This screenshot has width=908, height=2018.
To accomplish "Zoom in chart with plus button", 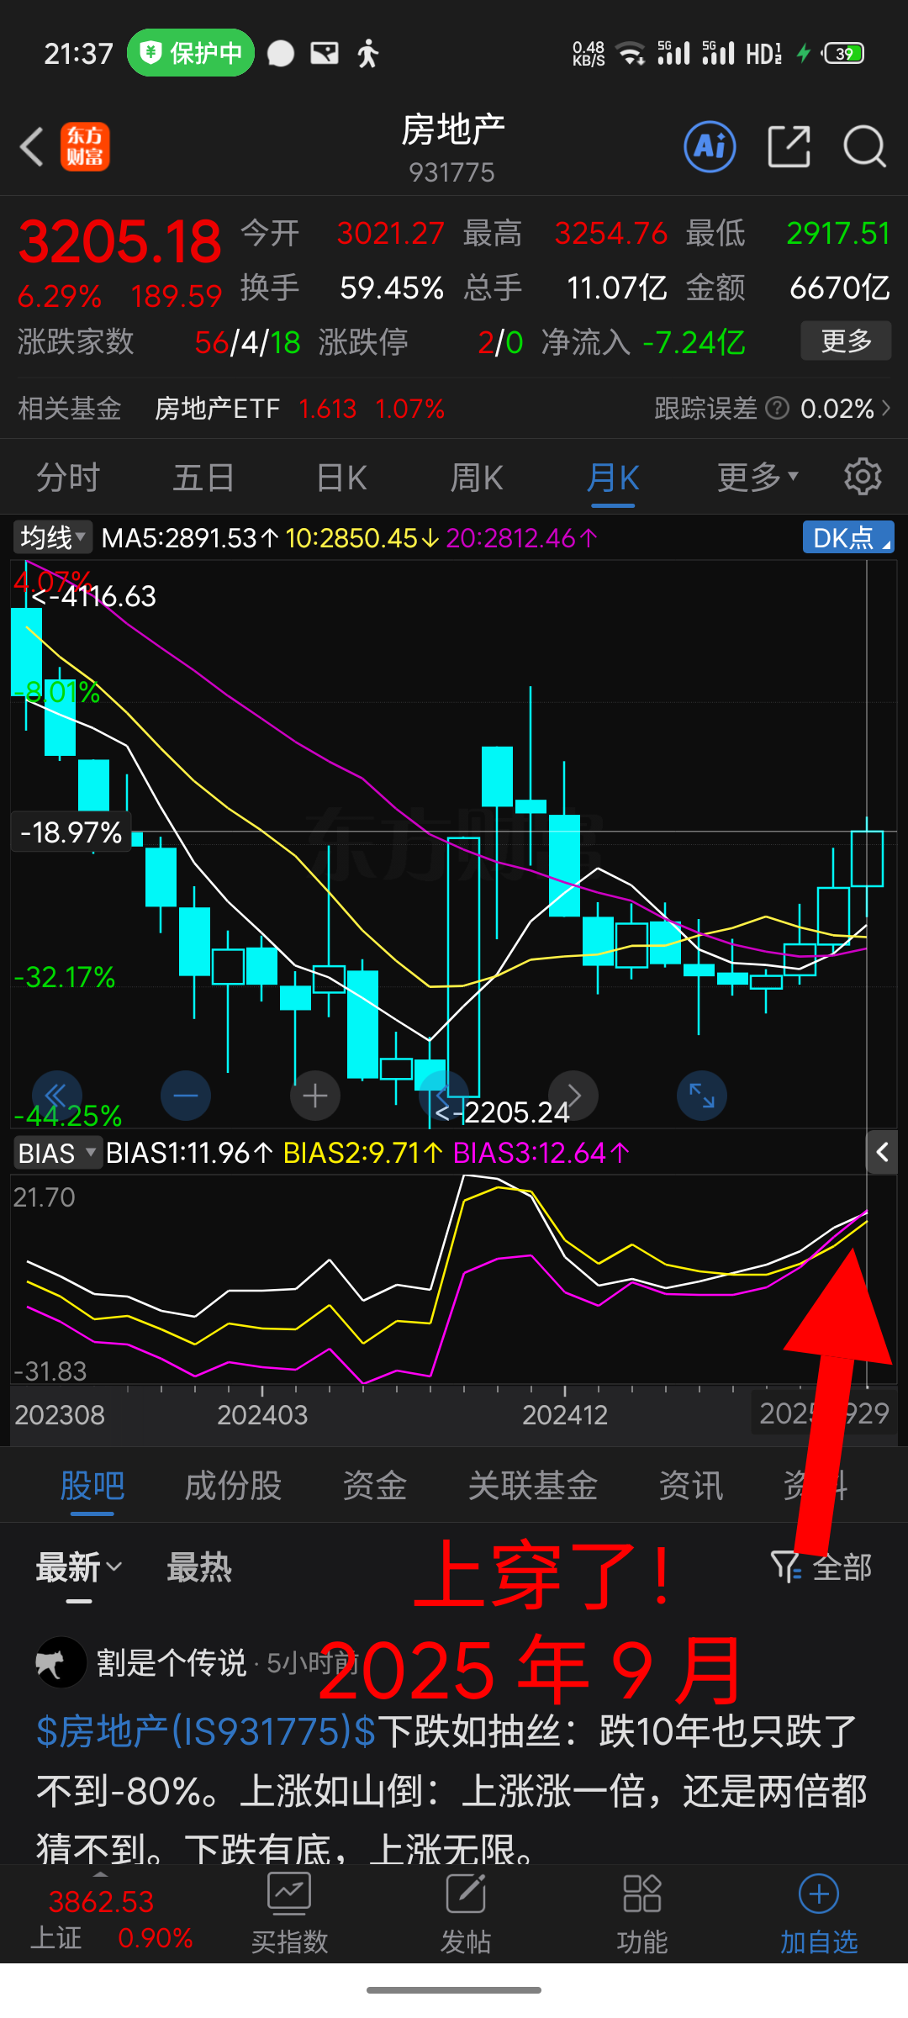I will point(314,1096).
